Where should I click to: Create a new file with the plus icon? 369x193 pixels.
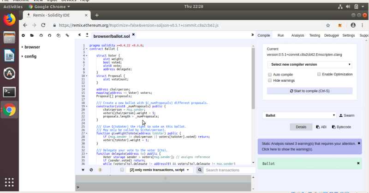[x=23, y=35]
